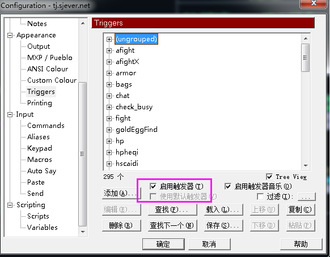The width and height of the screenshot is (330, 257).
Task: Toggle the 启用触发器 checkbox
Action: click(153, 186)
